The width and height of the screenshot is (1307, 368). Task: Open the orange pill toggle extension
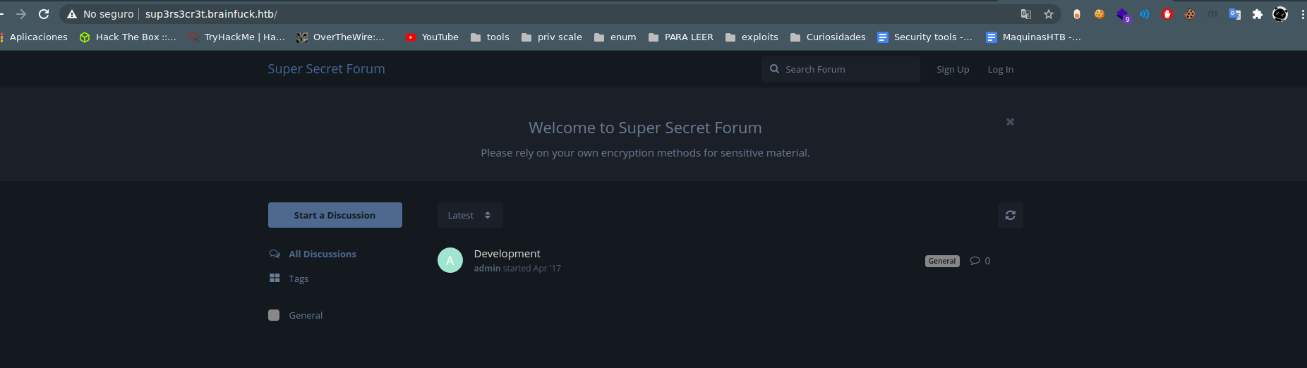tap(1077, 14)
